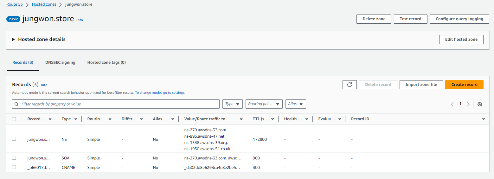Viewport: 494px width, 179px height.
Task: Click Configure query logging button
Action: (459, 19)
